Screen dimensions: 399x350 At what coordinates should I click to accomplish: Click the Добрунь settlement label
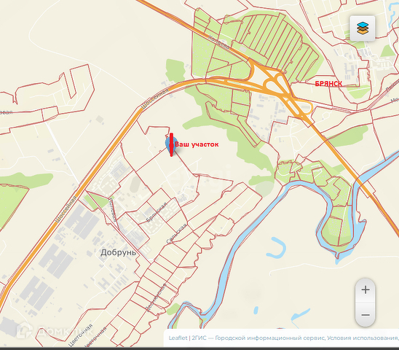(x=119, y=252)
